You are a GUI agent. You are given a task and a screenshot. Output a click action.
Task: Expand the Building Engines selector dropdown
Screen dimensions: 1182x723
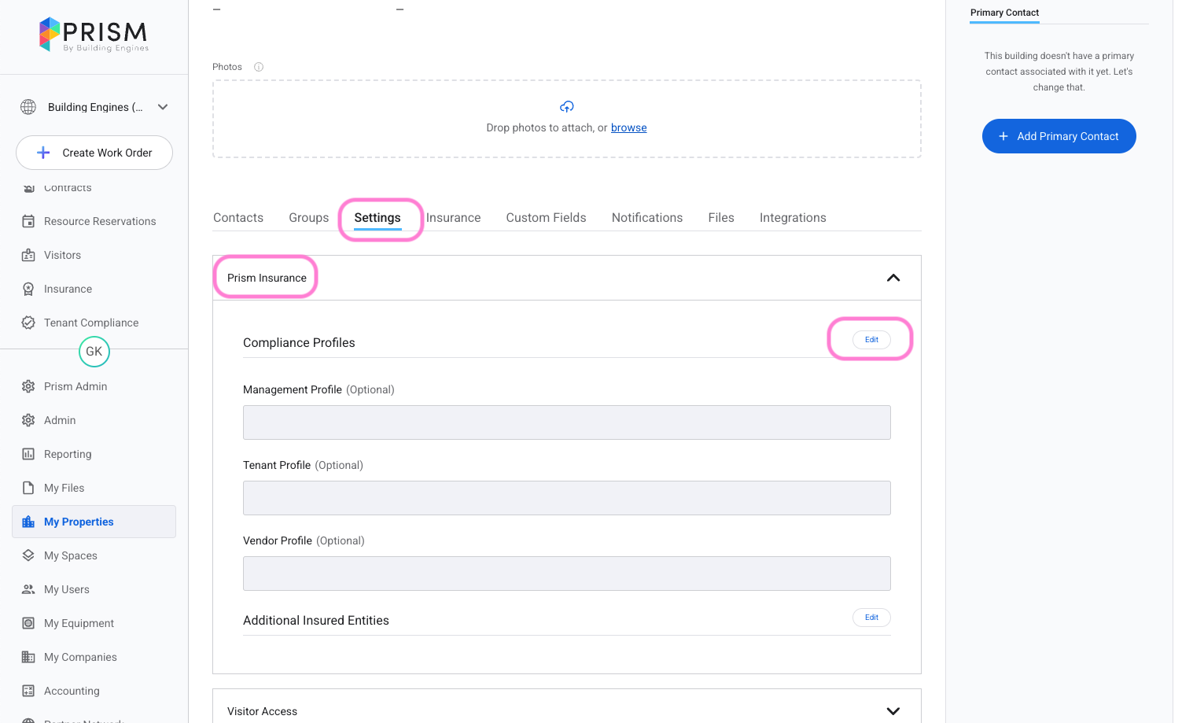(163, 107)
